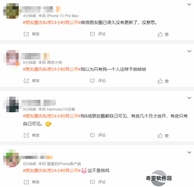The image size is (194, 187).
Task: Repost the HarmonyOS设备 post
Action: pyautogui.click(x=31, y=135)
